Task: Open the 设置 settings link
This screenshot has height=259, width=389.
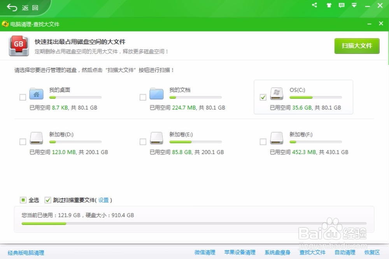Action: pos(103,200)
